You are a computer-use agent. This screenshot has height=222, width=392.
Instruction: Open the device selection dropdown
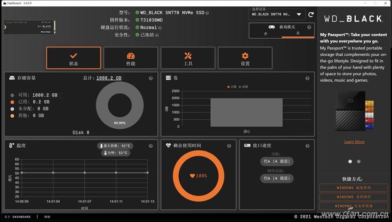tap(277, 15)
